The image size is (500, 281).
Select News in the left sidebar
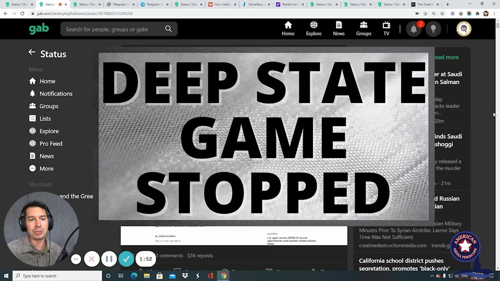(41, 156)
